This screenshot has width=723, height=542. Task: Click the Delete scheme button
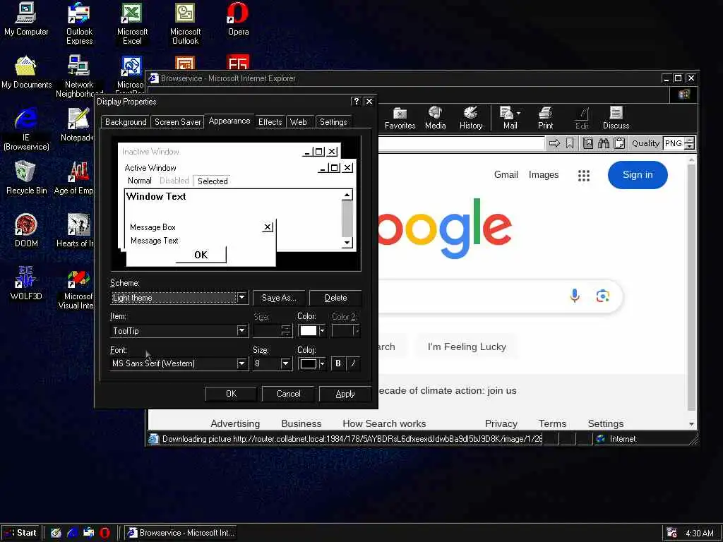(x=335, y=298)
